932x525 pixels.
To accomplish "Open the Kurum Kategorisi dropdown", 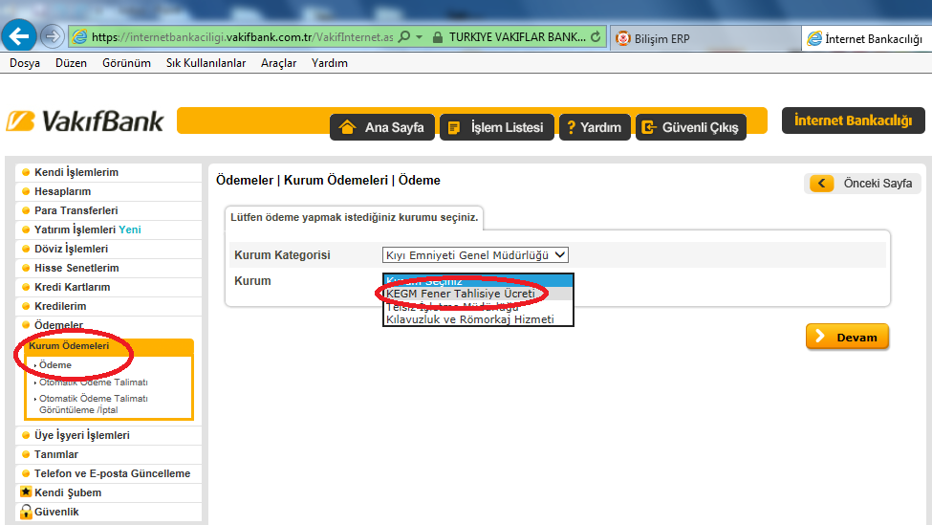I will pyautogui.click(x=475, y=254).
